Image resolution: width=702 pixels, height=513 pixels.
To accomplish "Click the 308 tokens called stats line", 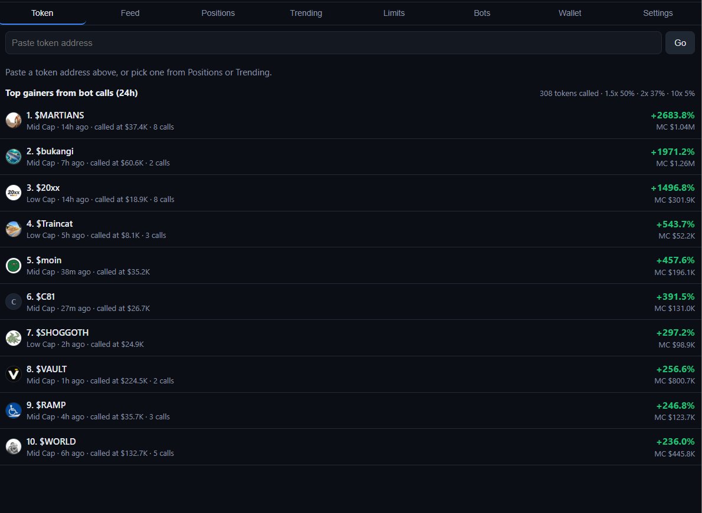I will 617,94.
